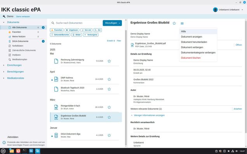Open the Hinzufügen dropdown
This screenshot has width=247, height=154.
click(112, 23)
